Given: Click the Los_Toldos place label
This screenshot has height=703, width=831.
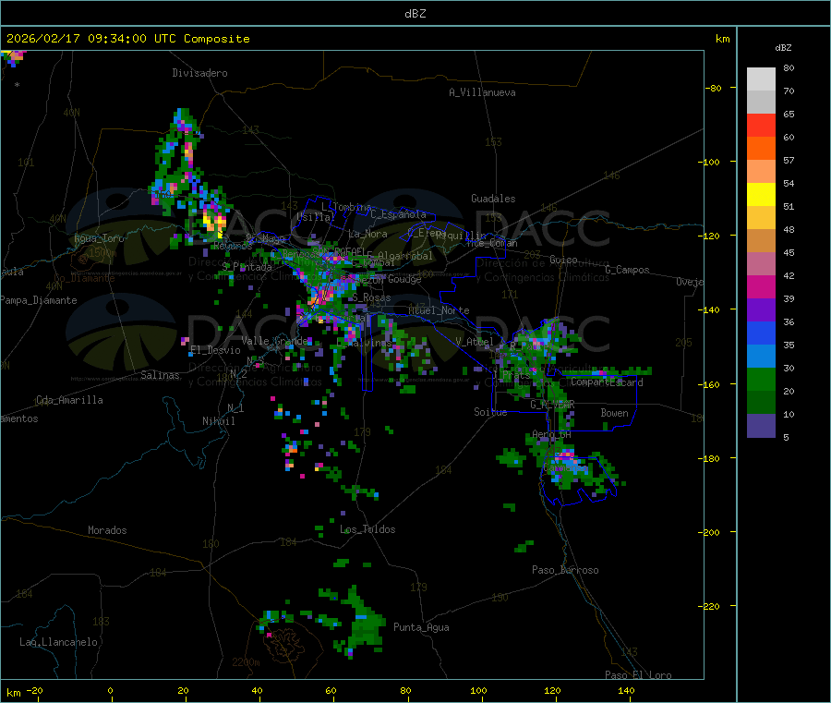Looking at the screenshot, I should click(x=367, y=529).
